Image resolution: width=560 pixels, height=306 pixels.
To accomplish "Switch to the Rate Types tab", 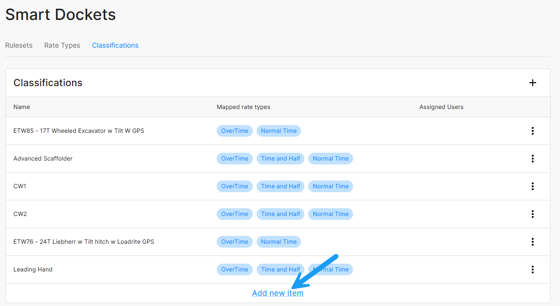I will (x=62, y=45).
